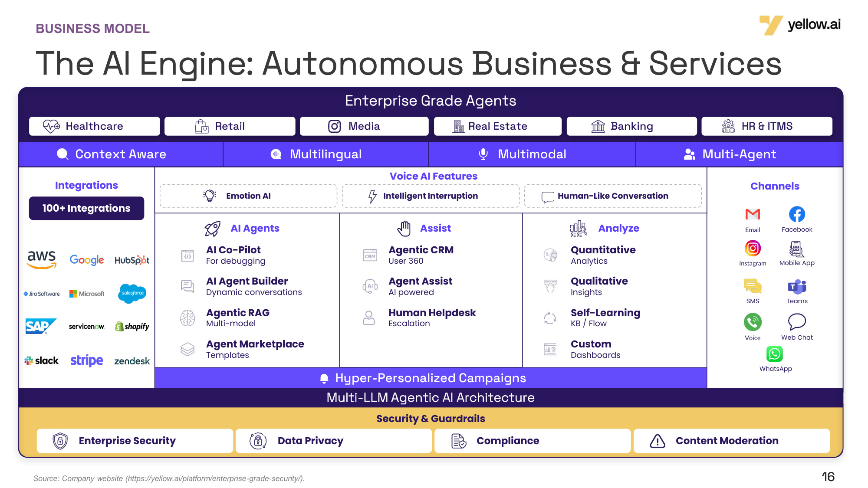Click the 100+ Integrations button
The image size is (868, 488).
point(86,208)
